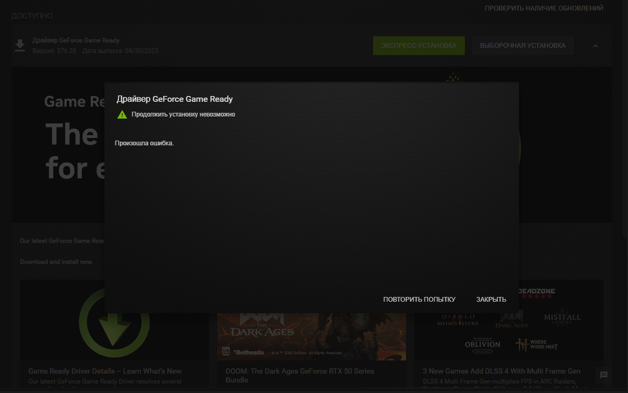Viewport: 628px width, 393px height.
Task: Click ПРОВЕРИТЬ НАЛИЧИЕ ОБНОВЛЕНИЙ link
Action: [x=544, y=8]
